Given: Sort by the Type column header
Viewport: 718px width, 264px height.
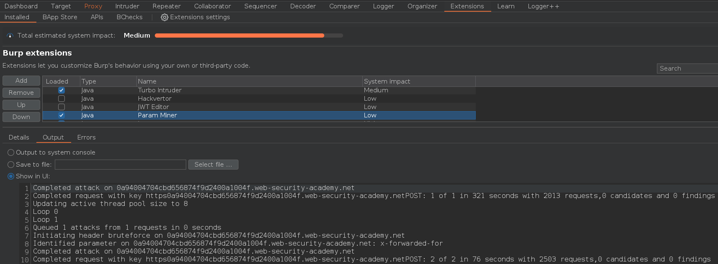Looking at the screenshot, I should (x=108, y=81).
